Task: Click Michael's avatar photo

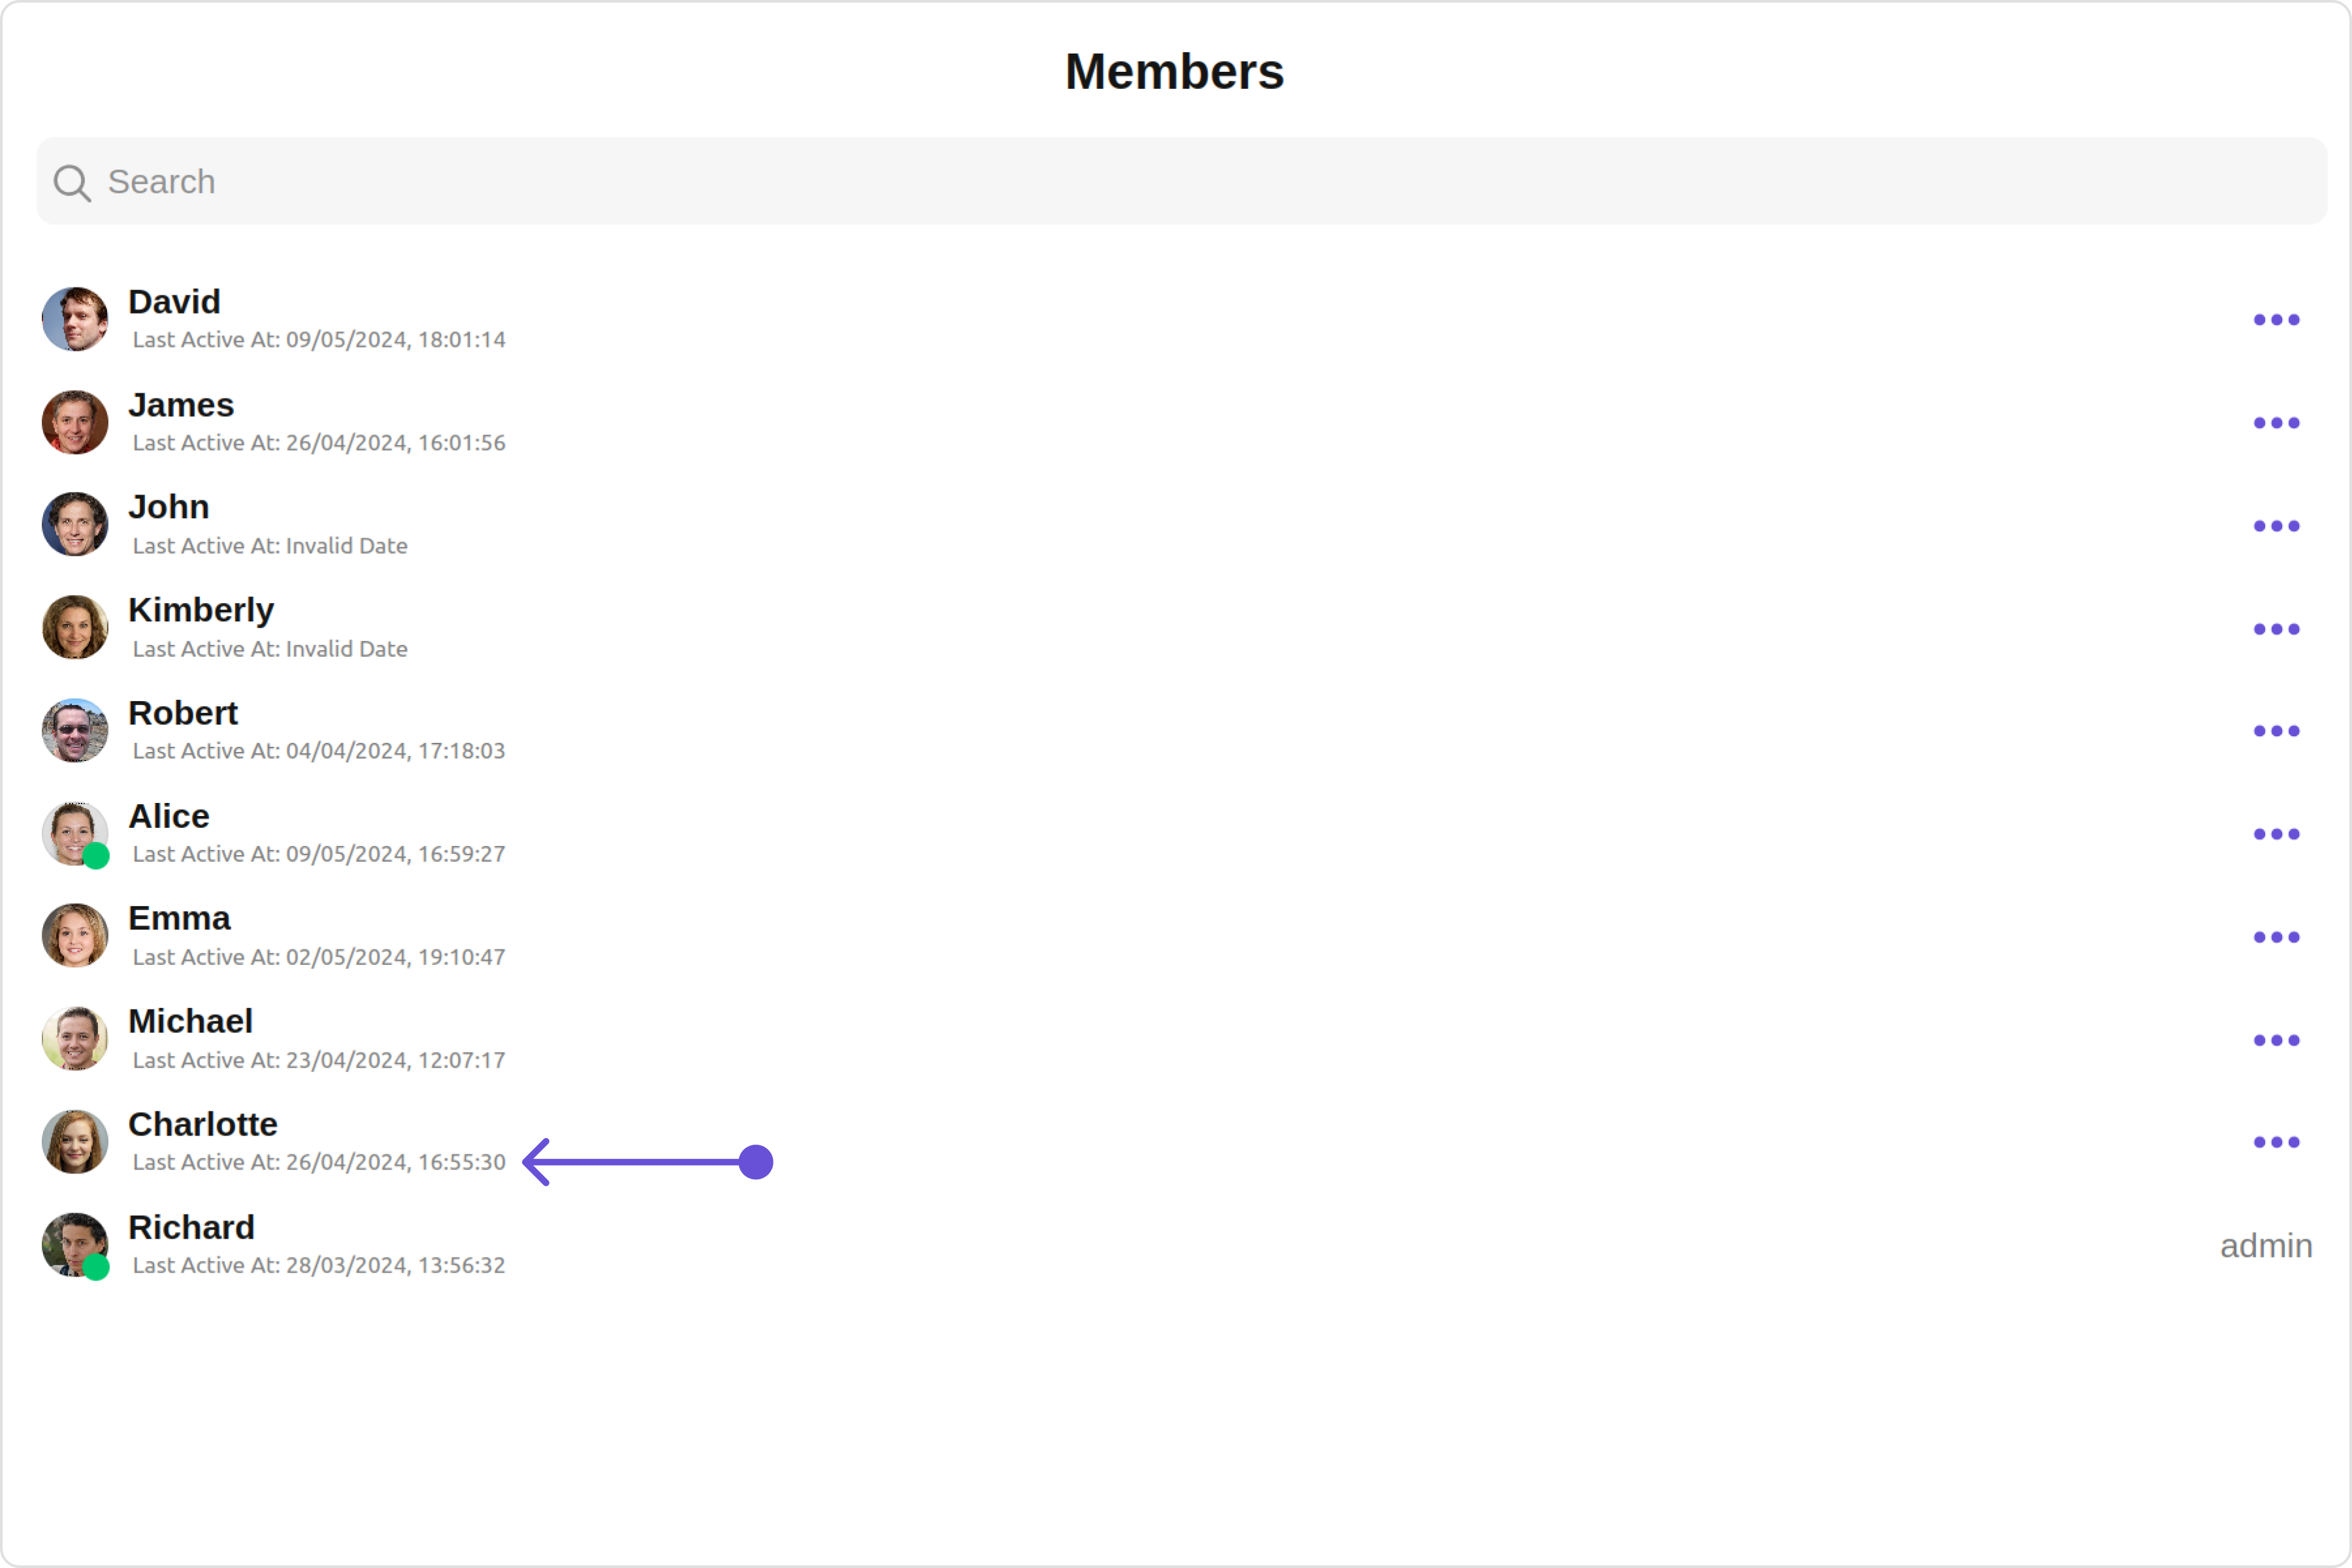Action: [75, 1039]
